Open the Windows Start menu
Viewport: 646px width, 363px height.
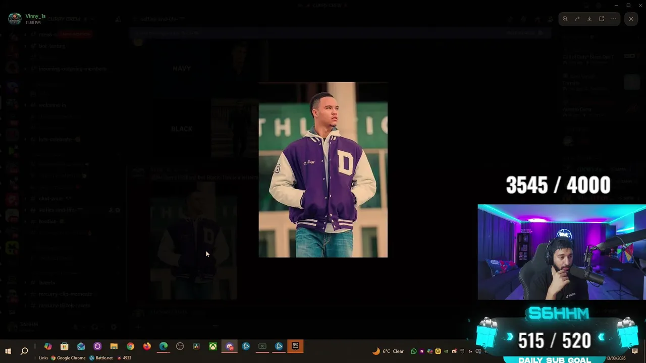pos(8,351)
